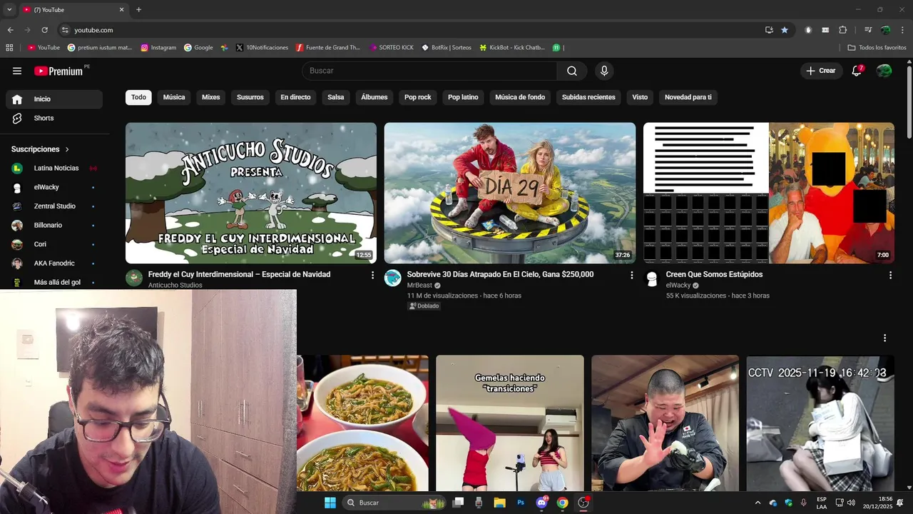This screenshot has height=514, width=913.
Task: Open the notifications bell
Action: coord(857,71)
